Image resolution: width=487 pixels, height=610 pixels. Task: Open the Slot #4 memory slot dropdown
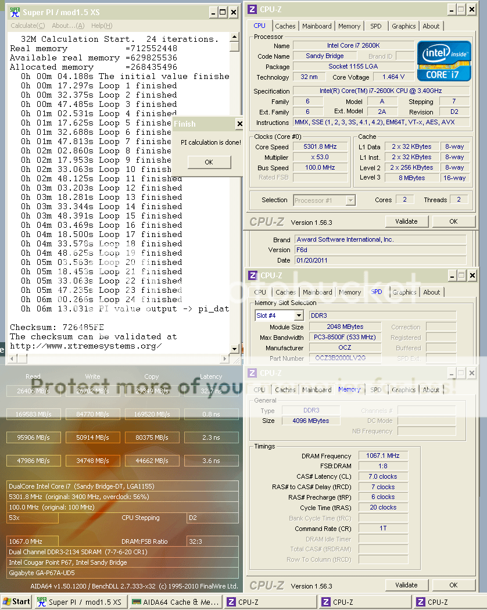[x=299, y=315]
